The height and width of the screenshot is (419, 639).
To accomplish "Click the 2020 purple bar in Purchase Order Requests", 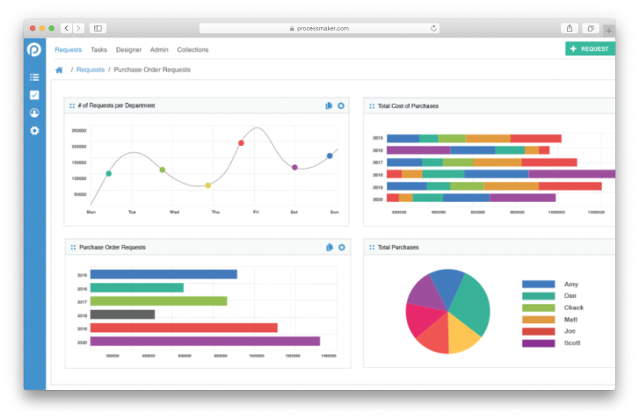I will 205,341.
